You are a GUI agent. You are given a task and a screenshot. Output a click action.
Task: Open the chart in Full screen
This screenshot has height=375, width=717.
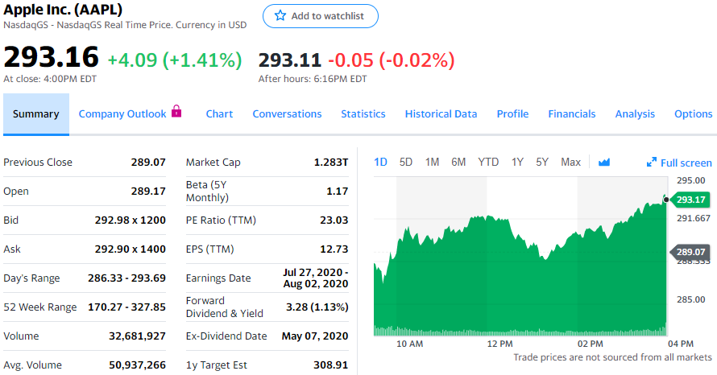[679, 163]
